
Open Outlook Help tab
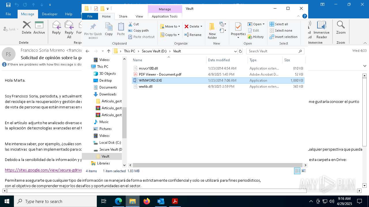click(x=69, y=14)
